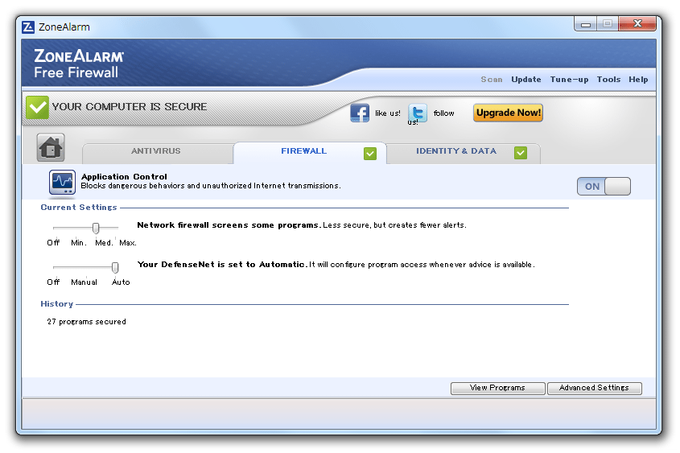
Task: Click the Facebook like us icon
Action: click(360, 113)
